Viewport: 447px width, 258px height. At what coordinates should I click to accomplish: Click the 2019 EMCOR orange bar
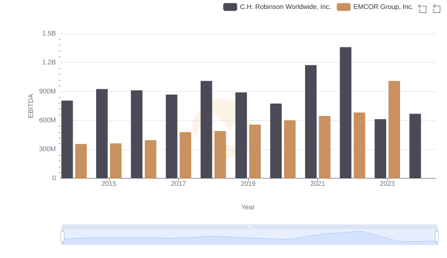click(x=255, y=152)
